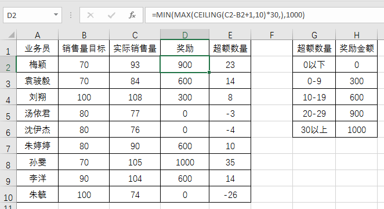Select the cell with name 孙雯
The image size is (384, 209).
(x=38, y=162)
